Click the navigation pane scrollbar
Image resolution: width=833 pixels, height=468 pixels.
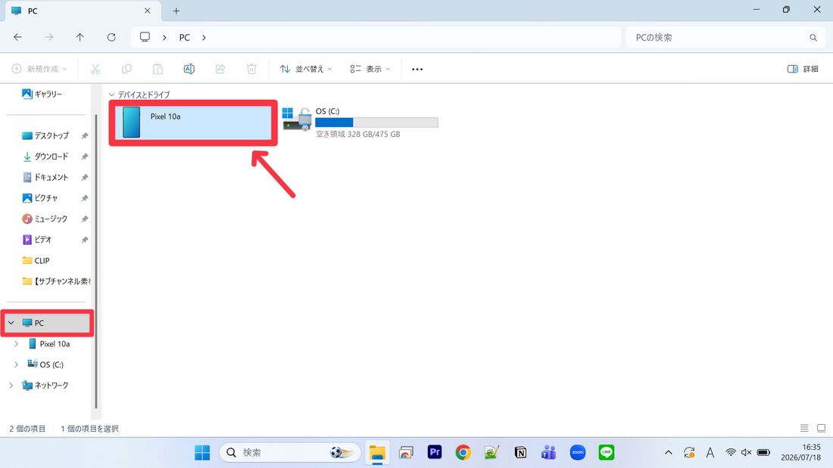96,261
